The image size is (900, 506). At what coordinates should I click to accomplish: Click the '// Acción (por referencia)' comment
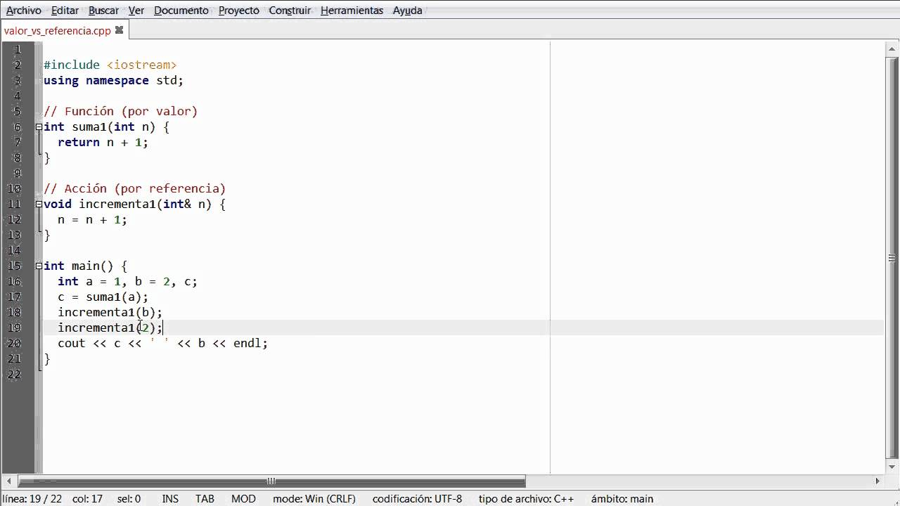coord(134,188)
